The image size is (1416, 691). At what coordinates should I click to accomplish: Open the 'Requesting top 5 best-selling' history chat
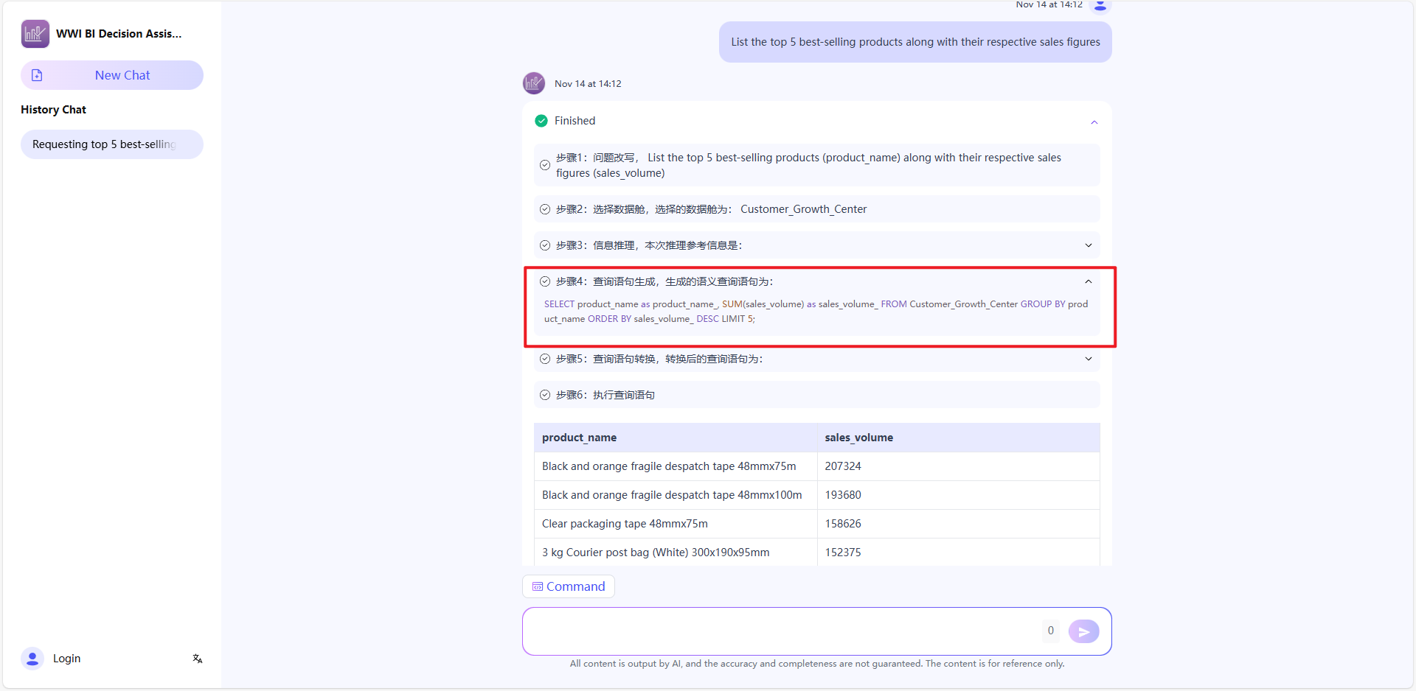pos(111,144)
